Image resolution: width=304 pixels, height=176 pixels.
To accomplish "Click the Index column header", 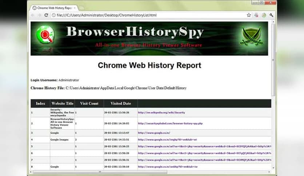I will tap(40, 104).
